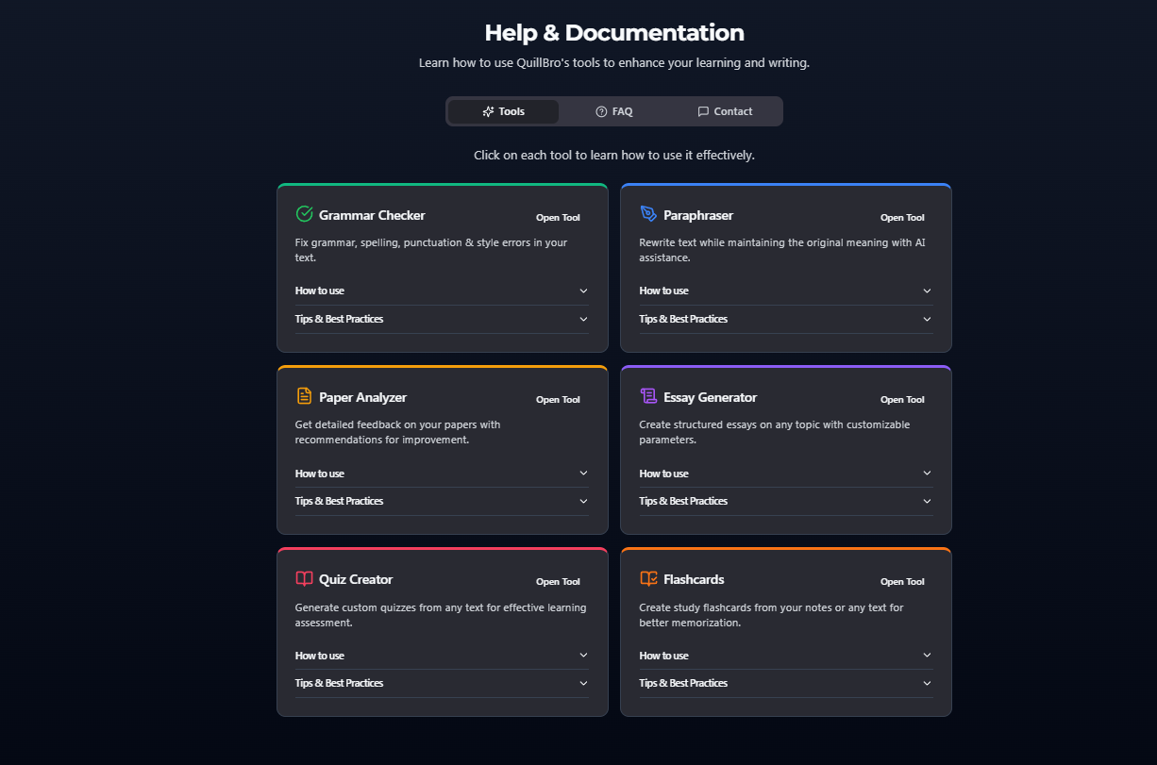Image resolution: width=1157 pixels, height=765 pixels.
Task: Click the Essay Generator scroll icon
Action: tap(648, 396)
